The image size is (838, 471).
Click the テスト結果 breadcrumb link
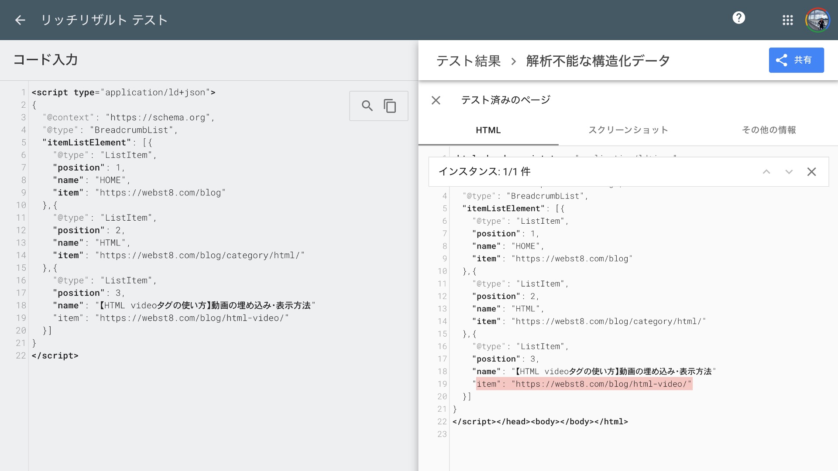tap(468, 61)
